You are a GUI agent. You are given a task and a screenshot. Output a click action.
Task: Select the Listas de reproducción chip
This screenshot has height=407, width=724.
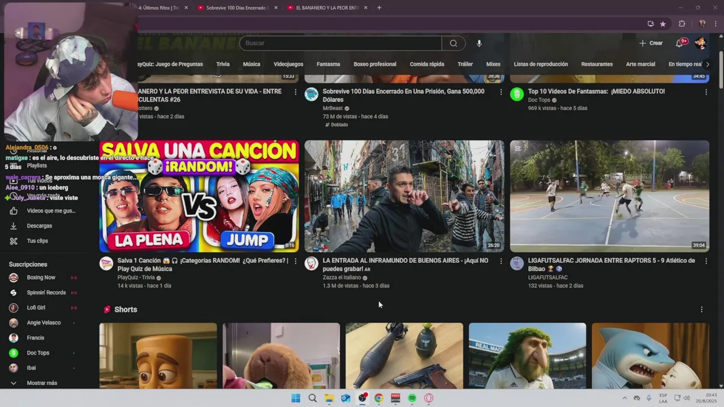coord(541,64)
